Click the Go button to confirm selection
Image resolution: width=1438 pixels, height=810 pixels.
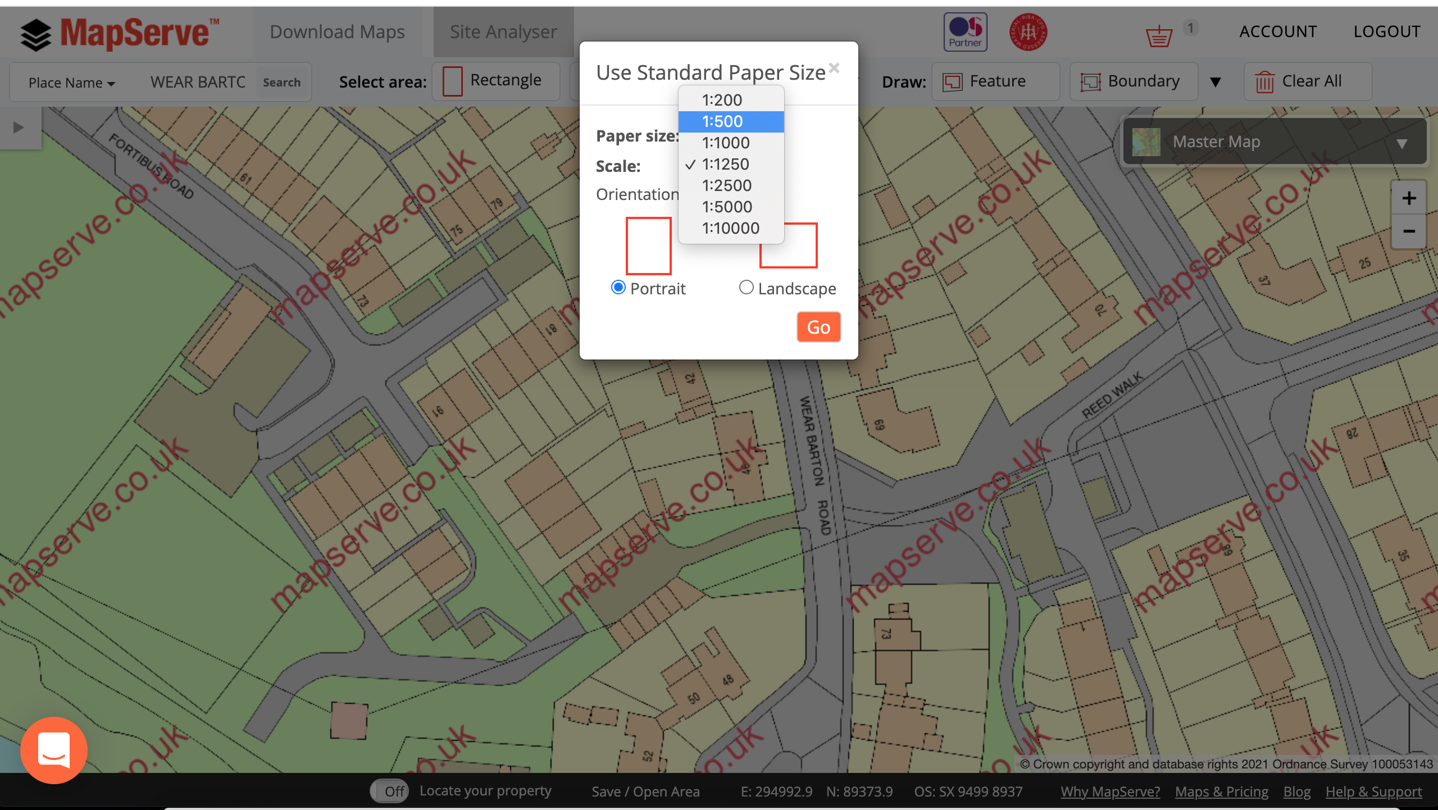[x=818, y=327]
